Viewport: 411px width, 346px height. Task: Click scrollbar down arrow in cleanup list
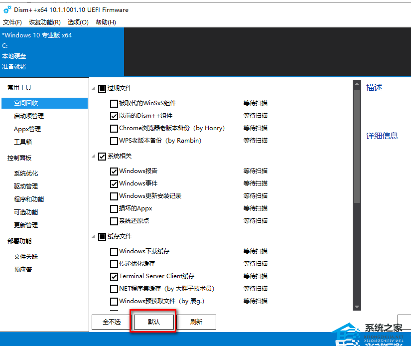(357, 307)
